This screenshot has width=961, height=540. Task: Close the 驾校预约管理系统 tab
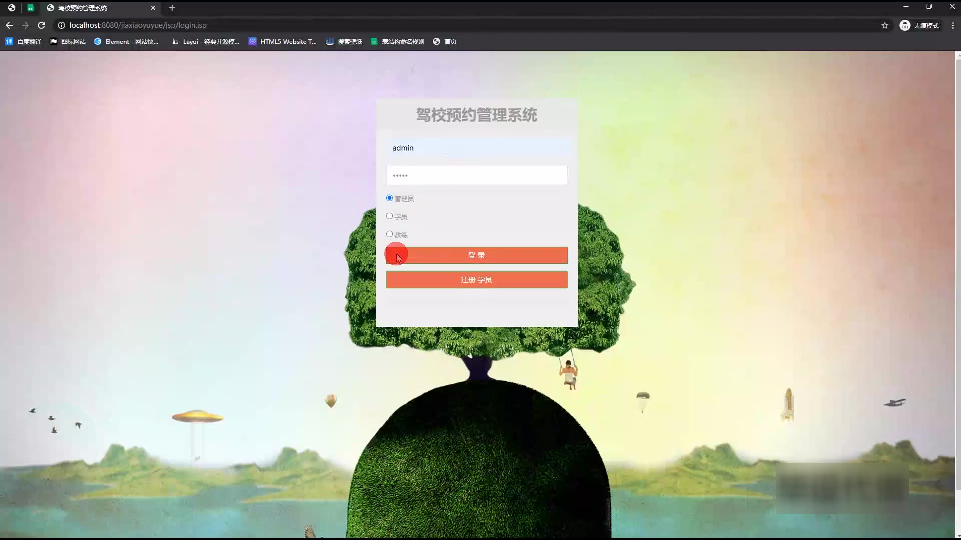tap(153, 8)
